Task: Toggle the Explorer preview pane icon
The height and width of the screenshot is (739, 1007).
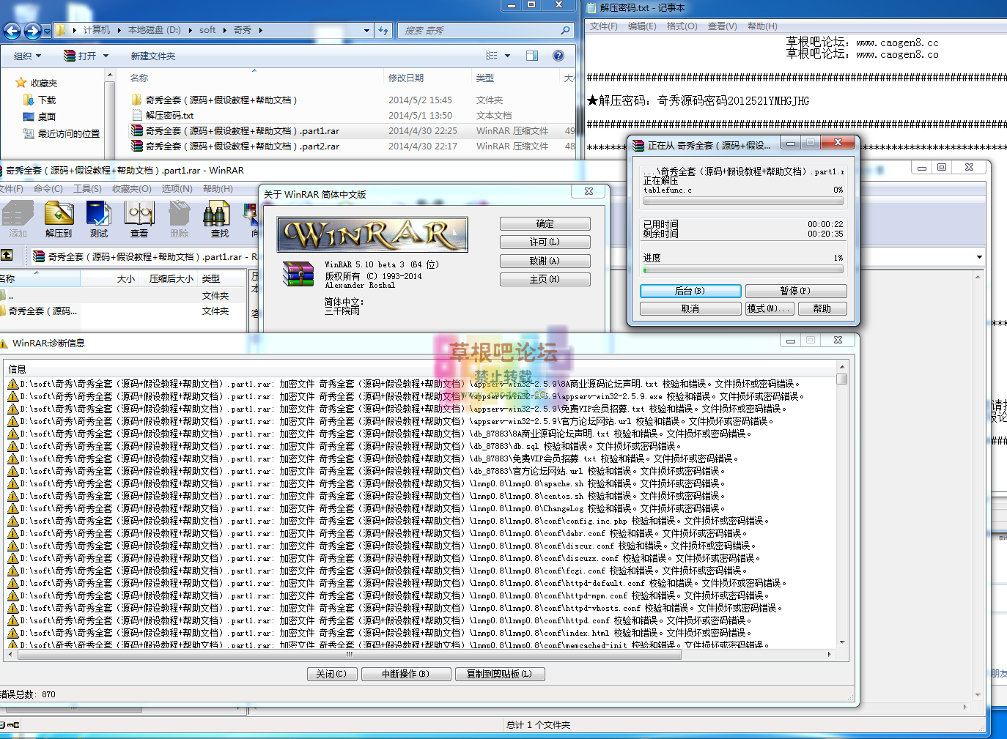Action: (x=532, y=56)
